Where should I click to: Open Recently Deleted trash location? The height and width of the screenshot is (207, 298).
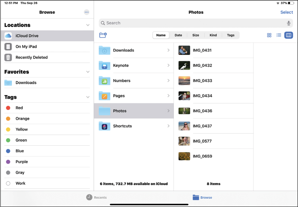coord(31,57)
